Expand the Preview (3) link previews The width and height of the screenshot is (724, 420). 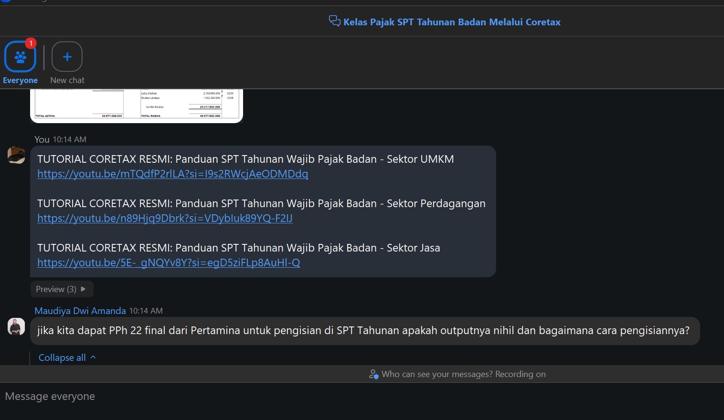click(x=61, y=289)
